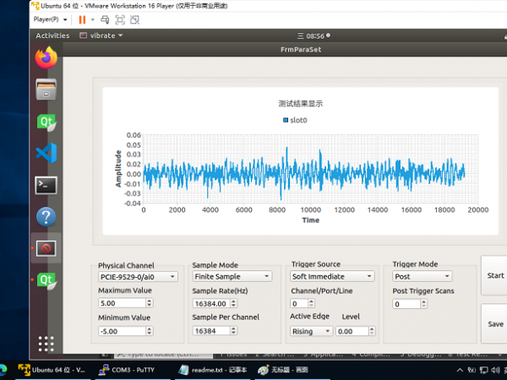
Task: Open Firefox from the Ubuntu dock
Action: 46,57
